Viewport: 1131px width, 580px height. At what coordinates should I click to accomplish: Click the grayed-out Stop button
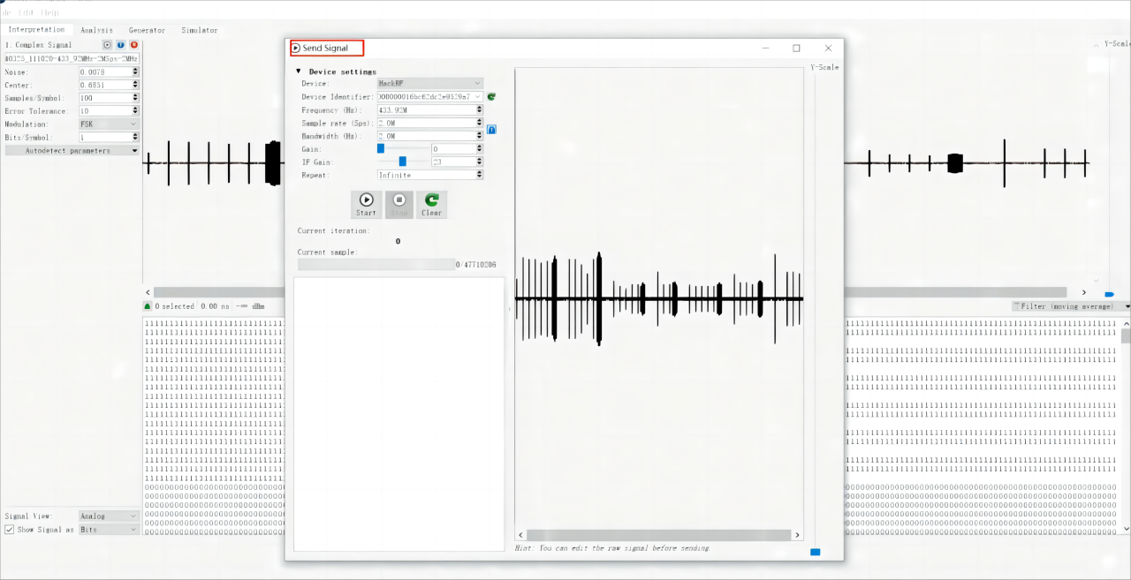click(399, 205)
